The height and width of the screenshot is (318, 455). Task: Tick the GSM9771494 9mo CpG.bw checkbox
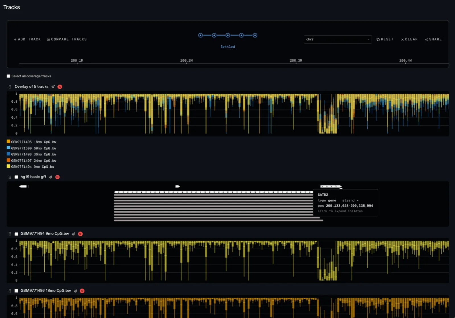point(16,234)
